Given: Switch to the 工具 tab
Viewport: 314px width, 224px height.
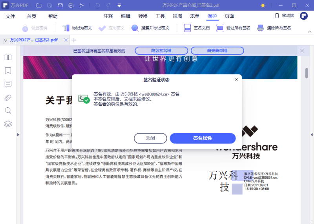Looking at the screenshot, I should click(x=160, y=16).
